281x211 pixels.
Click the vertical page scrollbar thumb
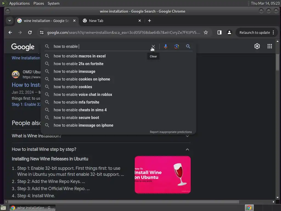point(277,62)
